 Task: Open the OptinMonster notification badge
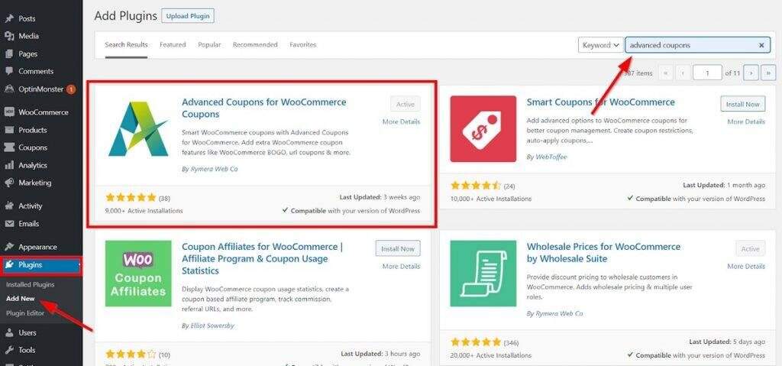71,89
